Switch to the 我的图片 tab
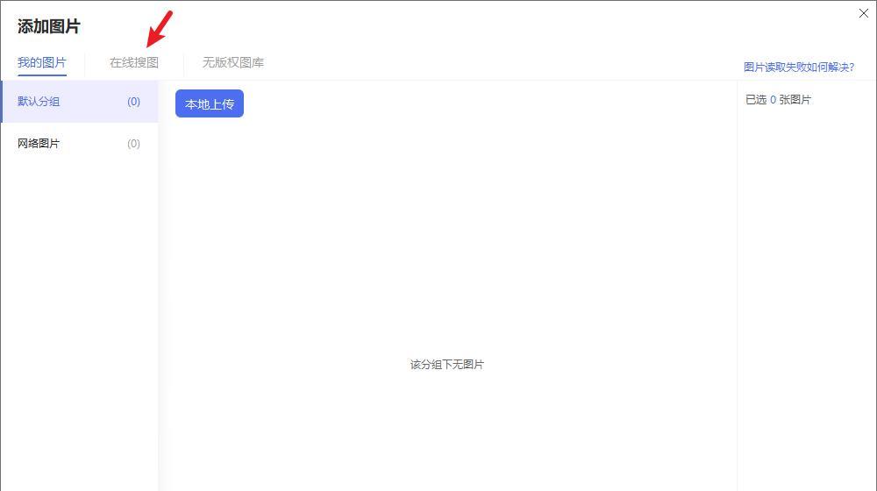Screen dimensions: 877x491 pos(41,62)
